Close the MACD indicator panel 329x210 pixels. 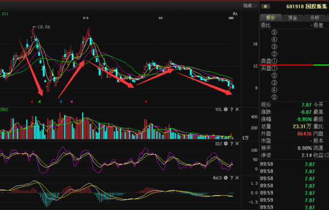click(x=237, y=178)
